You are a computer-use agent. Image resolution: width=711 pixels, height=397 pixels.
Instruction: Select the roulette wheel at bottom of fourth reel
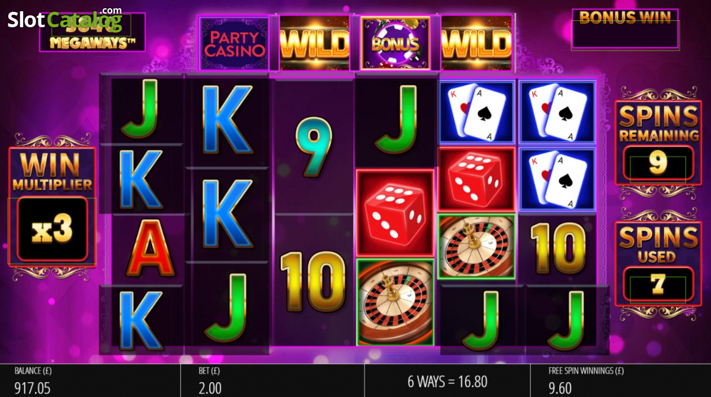tap(395, 302)
